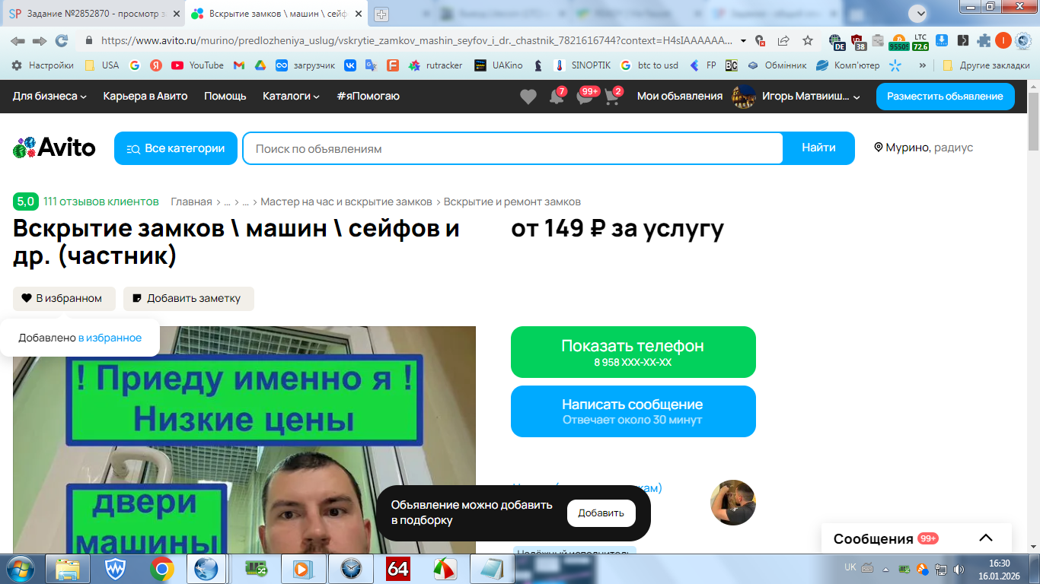Open favorites heart icon in Avito header
This screenshot has height=584, width=1040.
tap(528, 97)
